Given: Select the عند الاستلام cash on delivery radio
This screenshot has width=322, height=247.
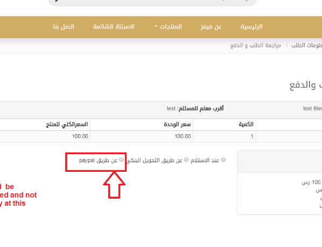Looking at the screenshot, I should point(223,159).
